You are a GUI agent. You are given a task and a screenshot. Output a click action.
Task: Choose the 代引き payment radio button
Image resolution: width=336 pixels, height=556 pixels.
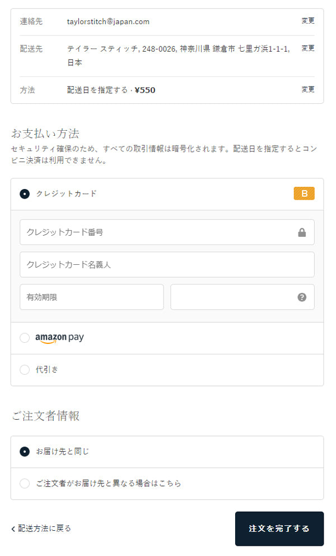25,370
